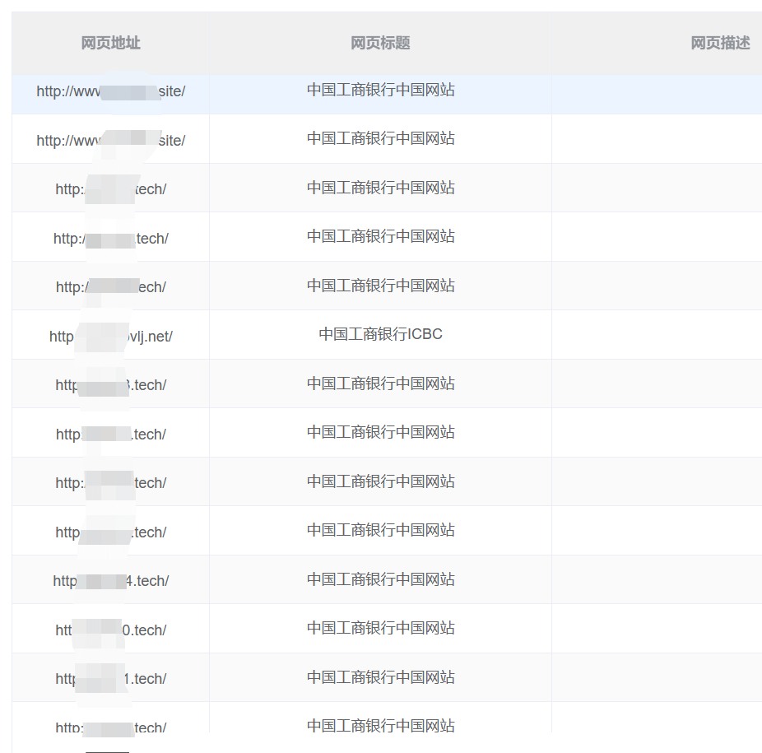Screen dimensions: 762x753
Task: Select title cell in the 1.tech/ row
Action: [380, 677]
